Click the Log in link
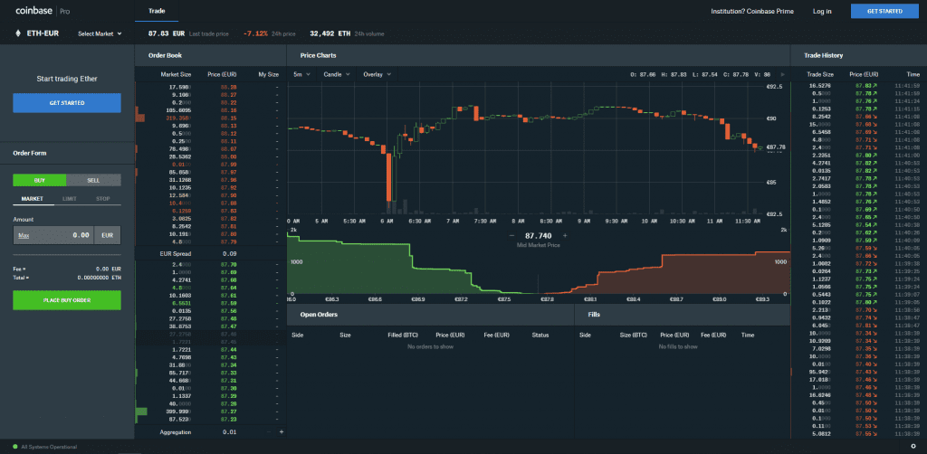 (x=822, y=11)
